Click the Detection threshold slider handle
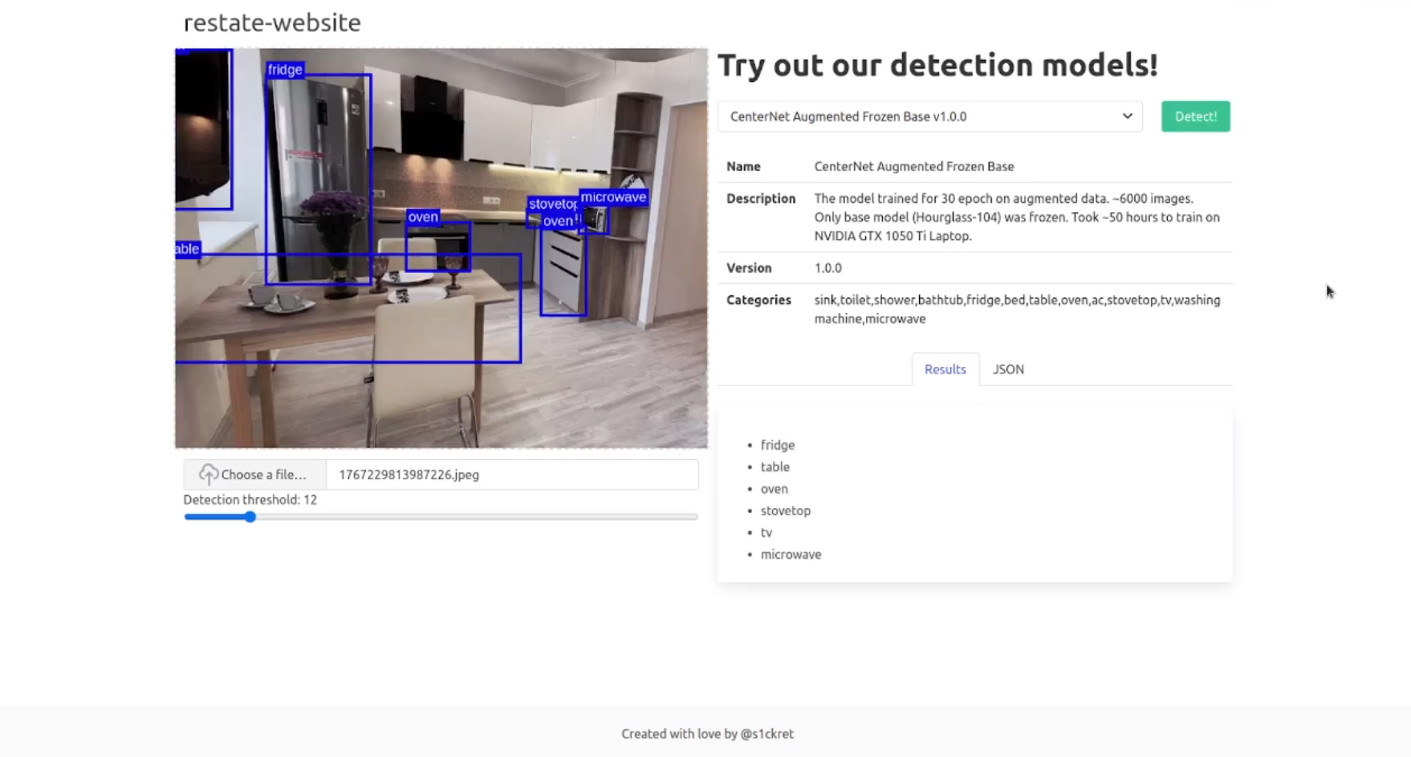Image resolution: width=1411 pixels, height=757 pixels. [250, 517]
